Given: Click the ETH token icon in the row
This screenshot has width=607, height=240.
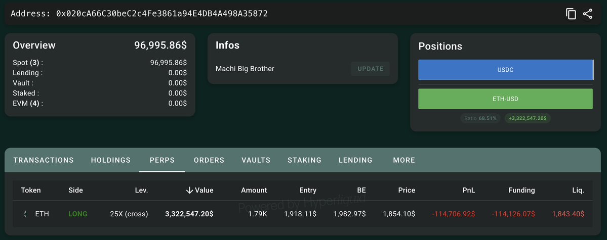Looking at the screenshot, I should (25, 214).
